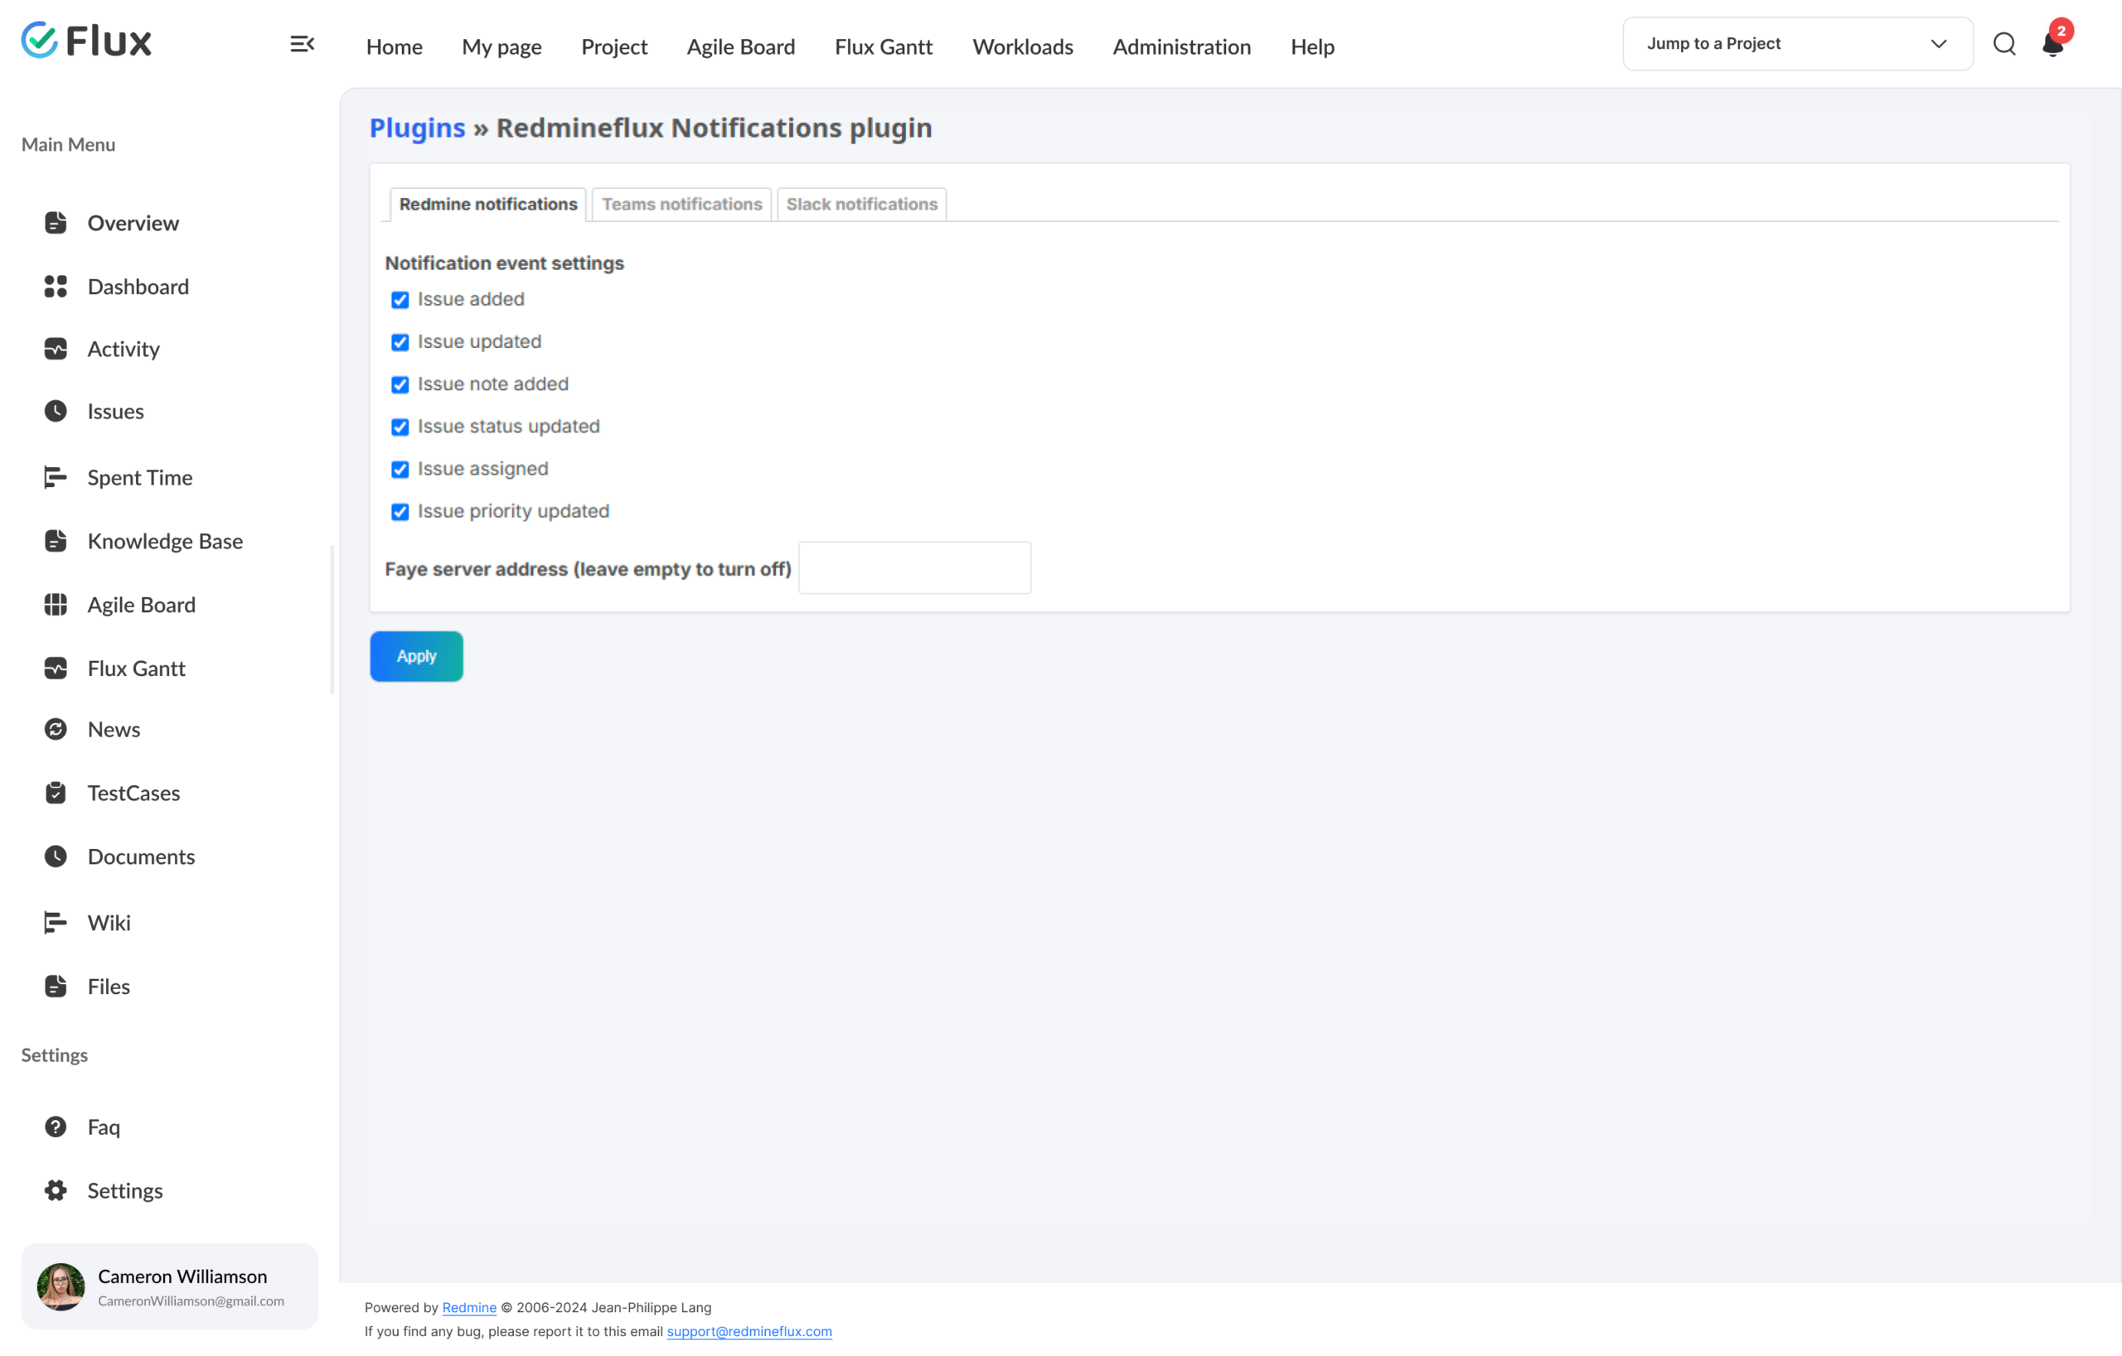Switch to Teams notifications tab
The width and height of the screenshot is (2122, 1356).
point(682,205)
